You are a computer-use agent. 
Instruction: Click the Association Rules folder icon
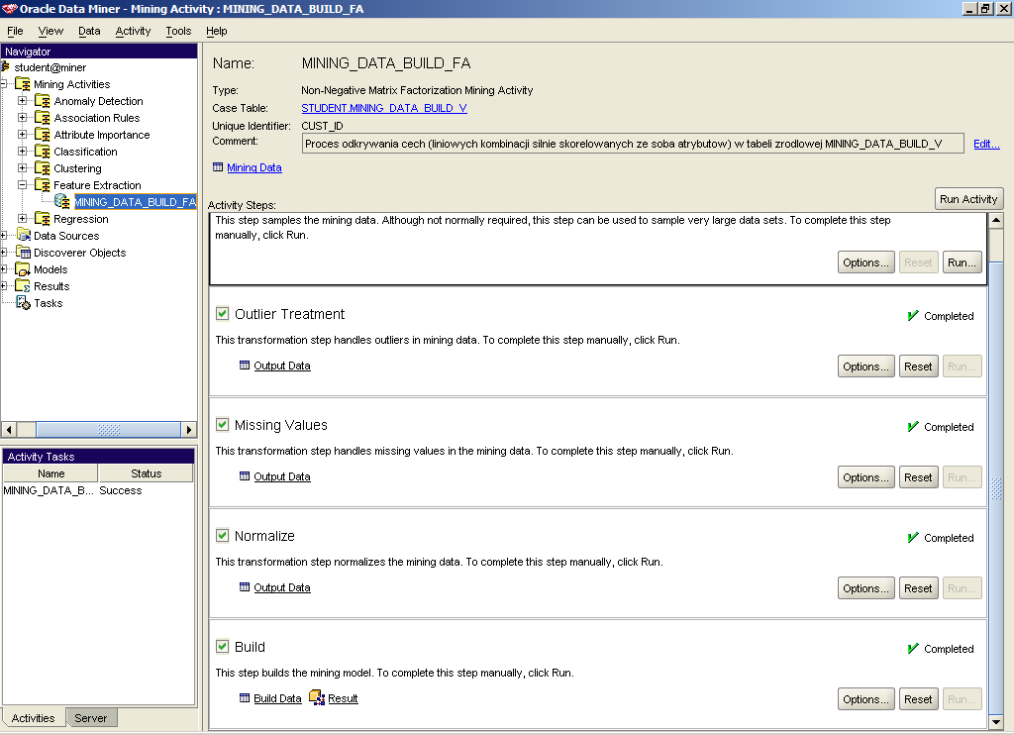(43, 118)
